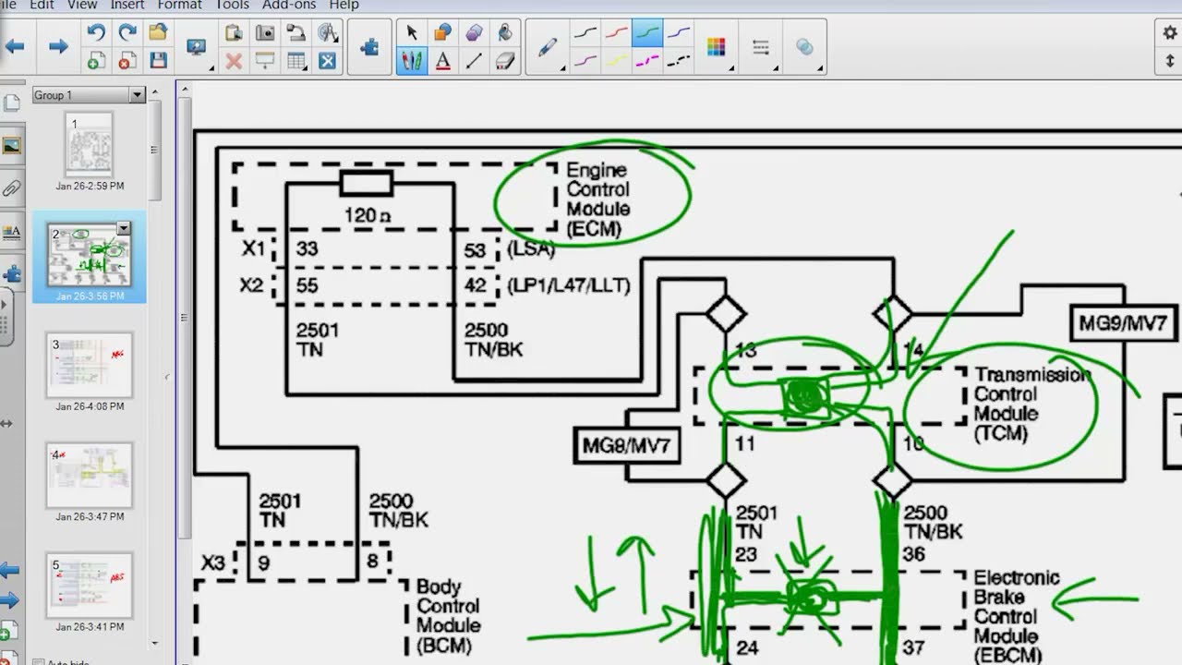Choose the Shapes tool
The height and width of the screenshot is (665, 1182).
pos(443,32)
